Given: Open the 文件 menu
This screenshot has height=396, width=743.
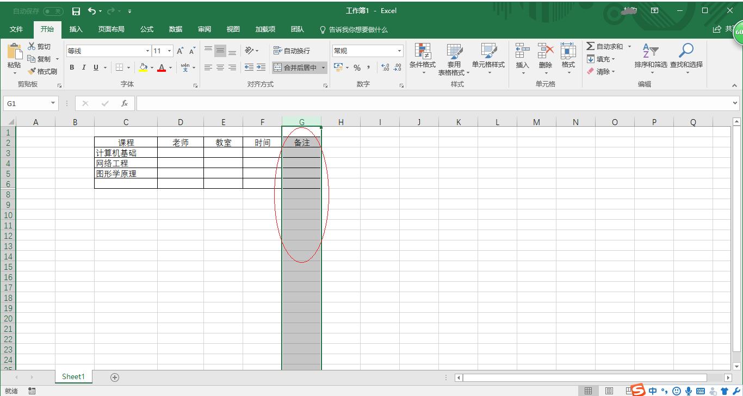Looking at the screenshot, I should [x=16, y=29].
